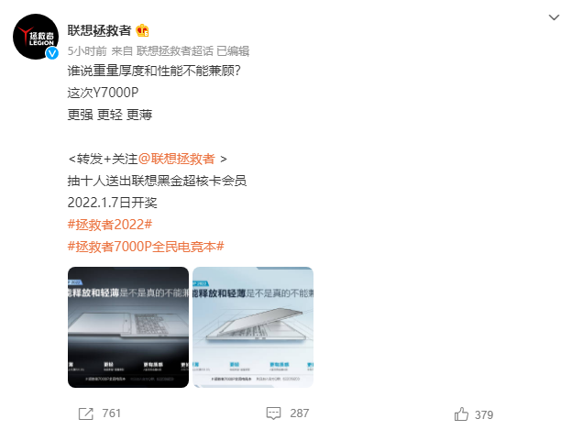Click the @联想拯救者 mention link
This screenshot has width=572, height=430.
click(177, 159)
